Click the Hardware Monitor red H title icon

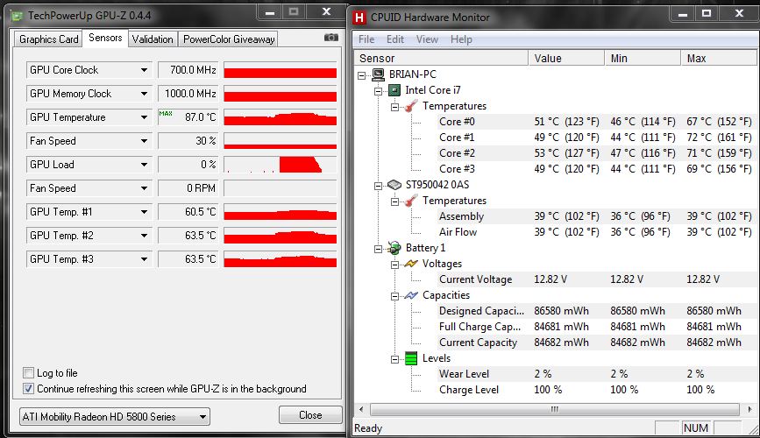coord(359,18)
